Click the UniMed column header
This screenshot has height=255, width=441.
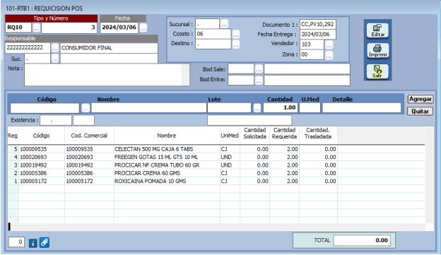point(230,136)
